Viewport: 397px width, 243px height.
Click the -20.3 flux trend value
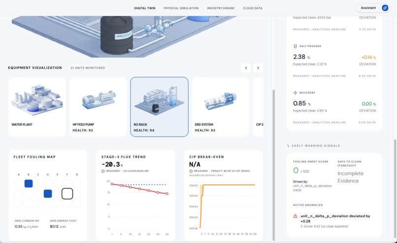[x=112, y=164]
